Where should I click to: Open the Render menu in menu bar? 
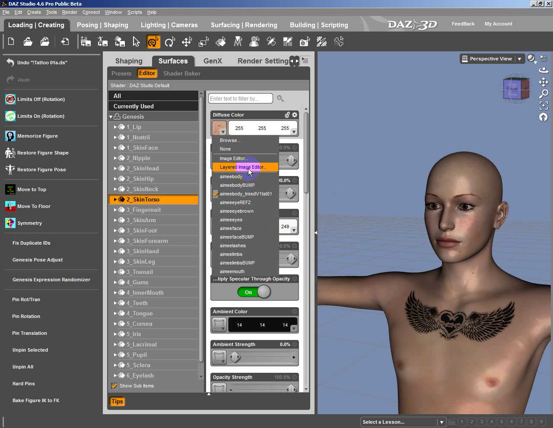pyautogui.click(x=70, y=12)
